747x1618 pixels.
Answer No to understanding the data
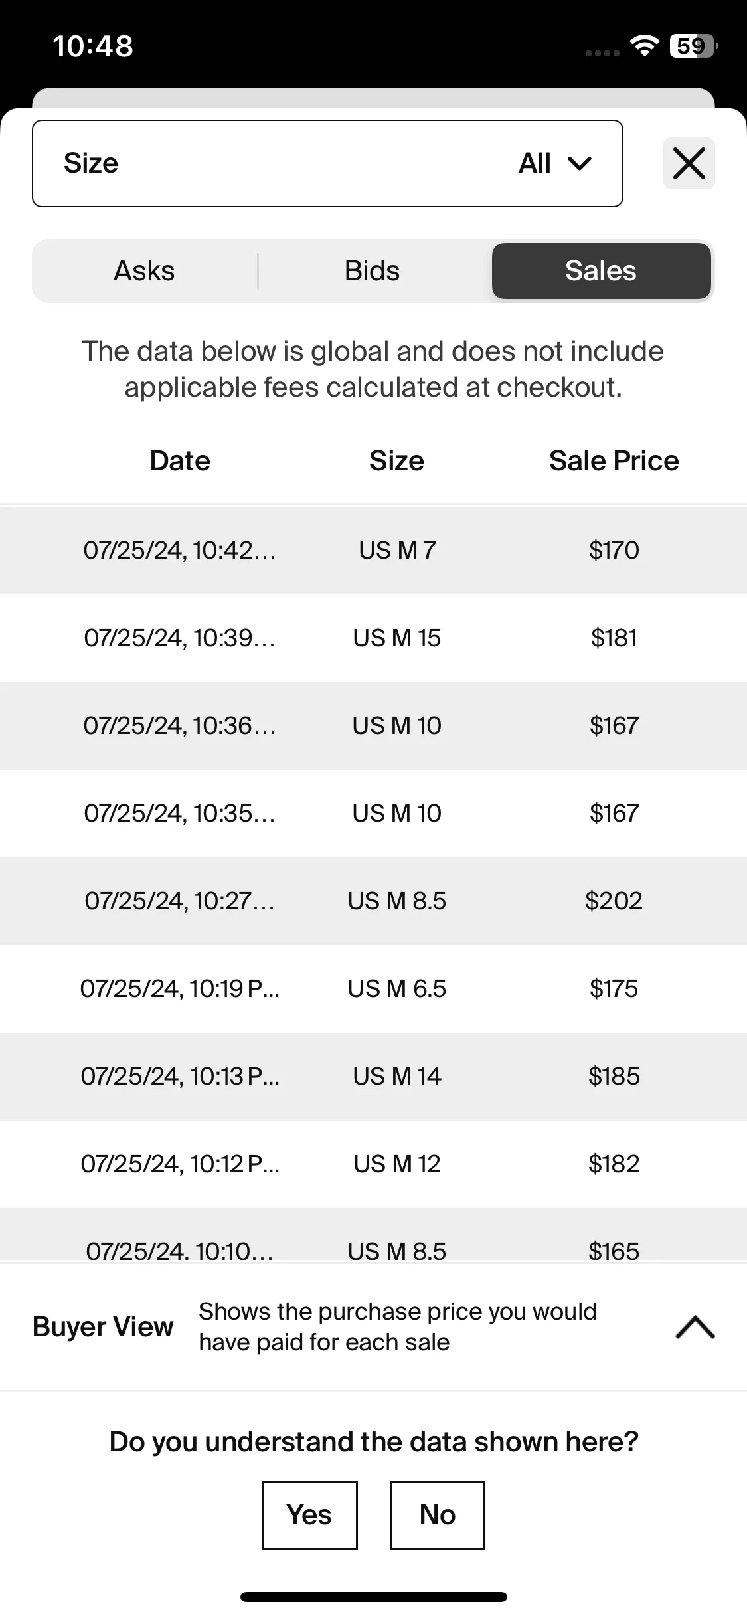click(x=438, y=1515)
